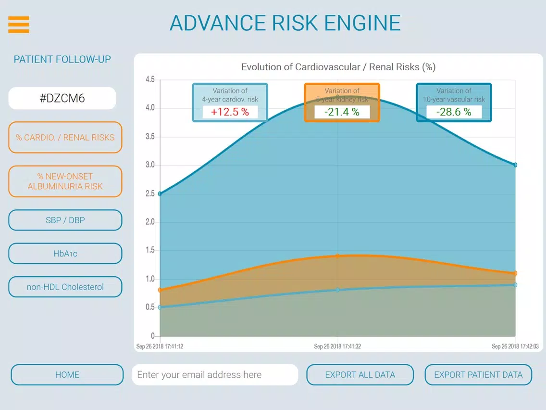Display the non-HDL Cholesterol chart
This screenshot has width=546, height=410.
tap(65, 287)
